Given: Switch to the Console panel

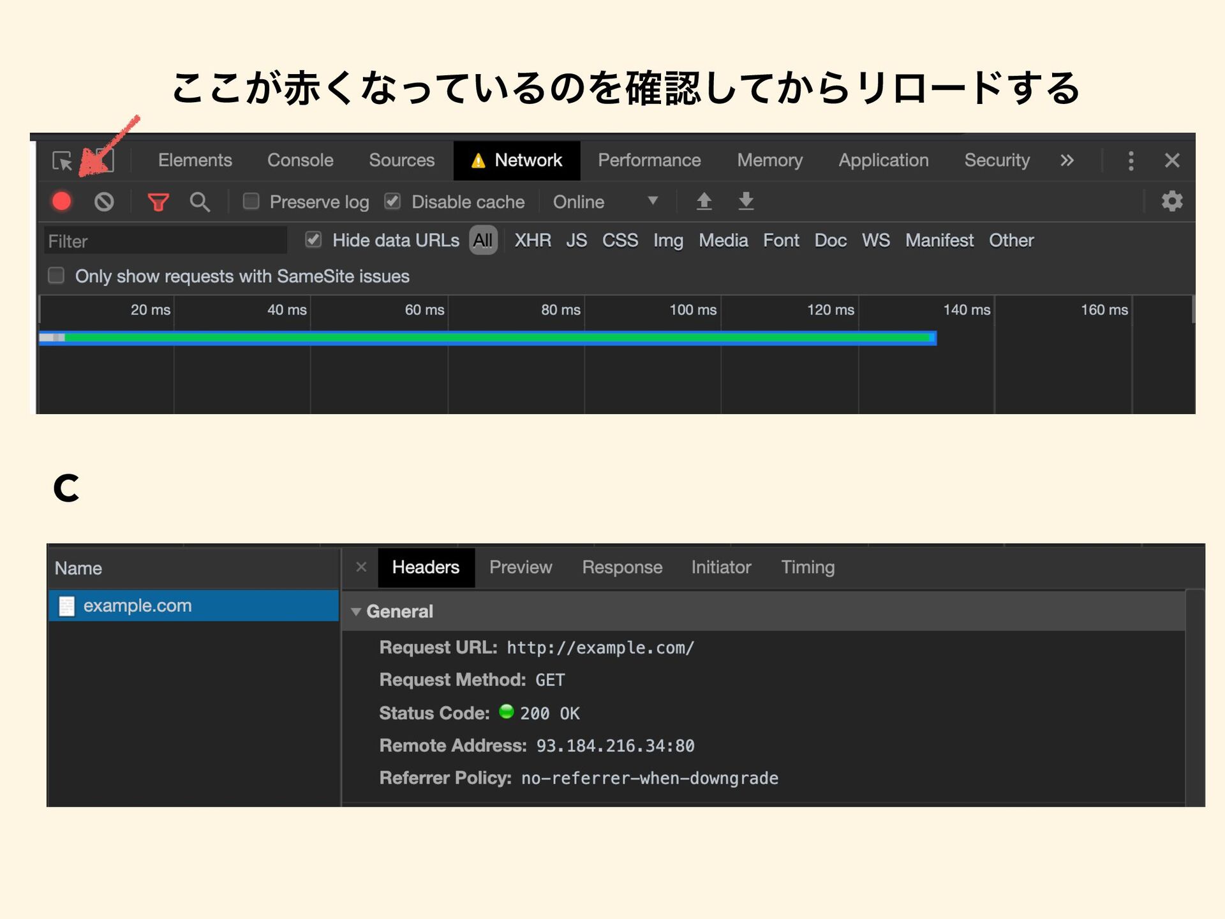Looking at the screenshot, I should (300, 160).
